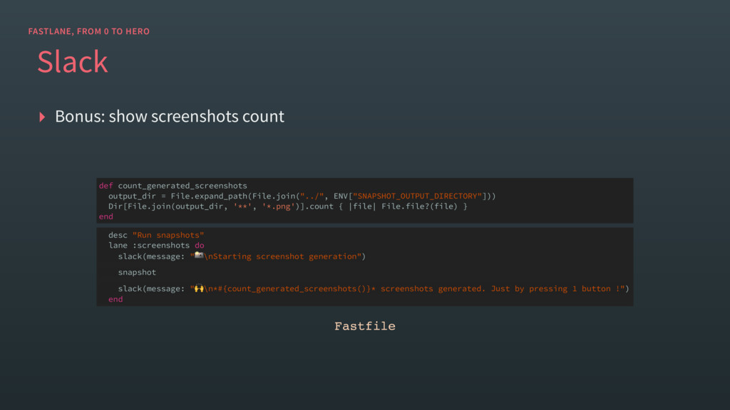The width and height of the screenshot is (730, 410).
Task: Click '\nStarting screenshot generation' string
Action: pyautogui.click(x=280, y=256)
